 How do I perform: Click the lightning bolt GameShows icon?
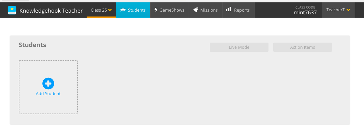coord(156,10)
